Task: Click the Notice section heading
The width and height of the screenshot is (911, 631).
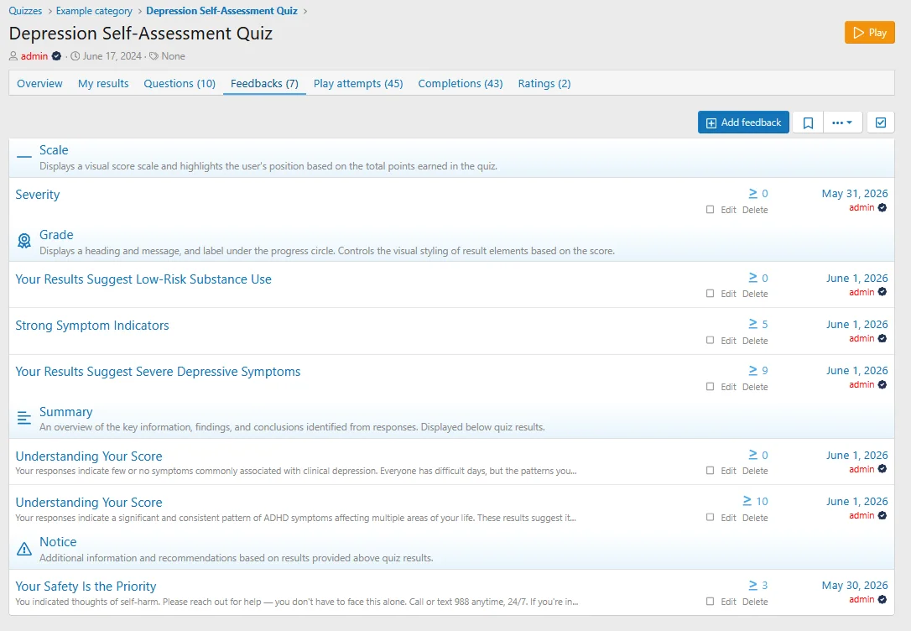Action: tap(58, 542)
